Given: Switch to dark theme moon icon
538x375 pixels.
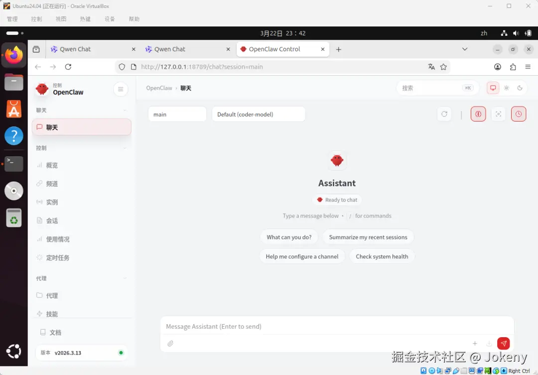Looking at the screenshot, I should pos(520,88).
